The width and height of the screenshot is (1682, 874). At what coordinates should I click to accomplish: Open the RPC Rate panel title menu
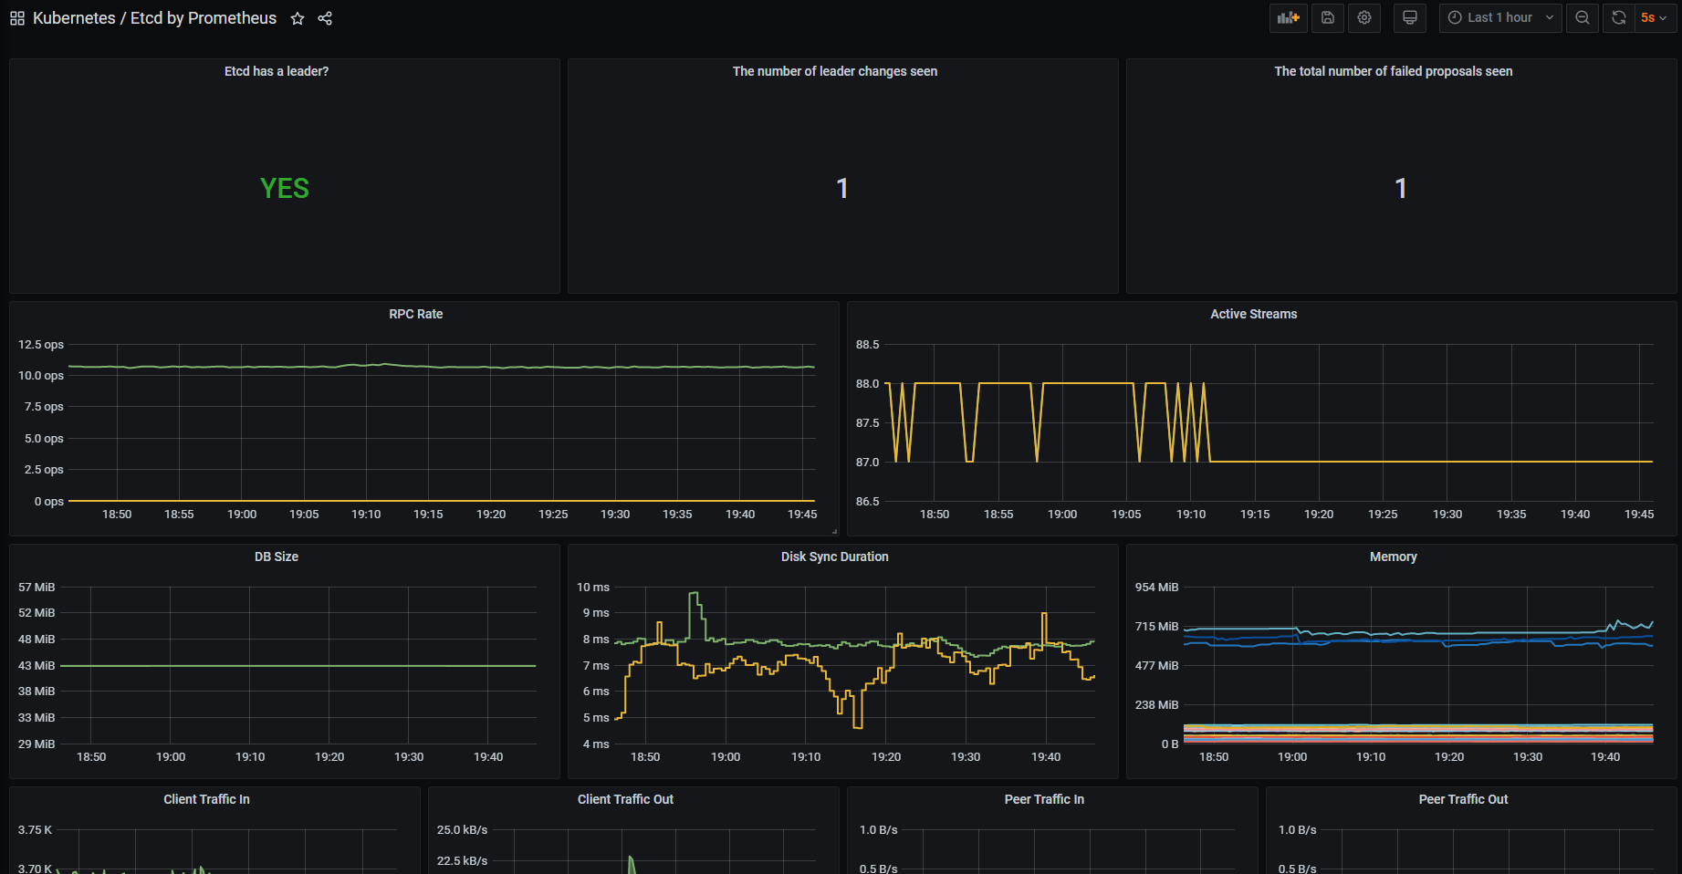(416, 314)
